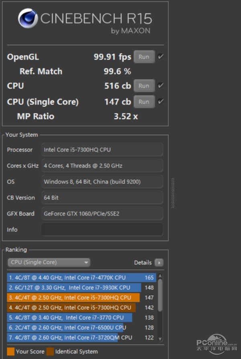Select ranking row 7 Intel Core i7-3720QM

click(82, 338)
